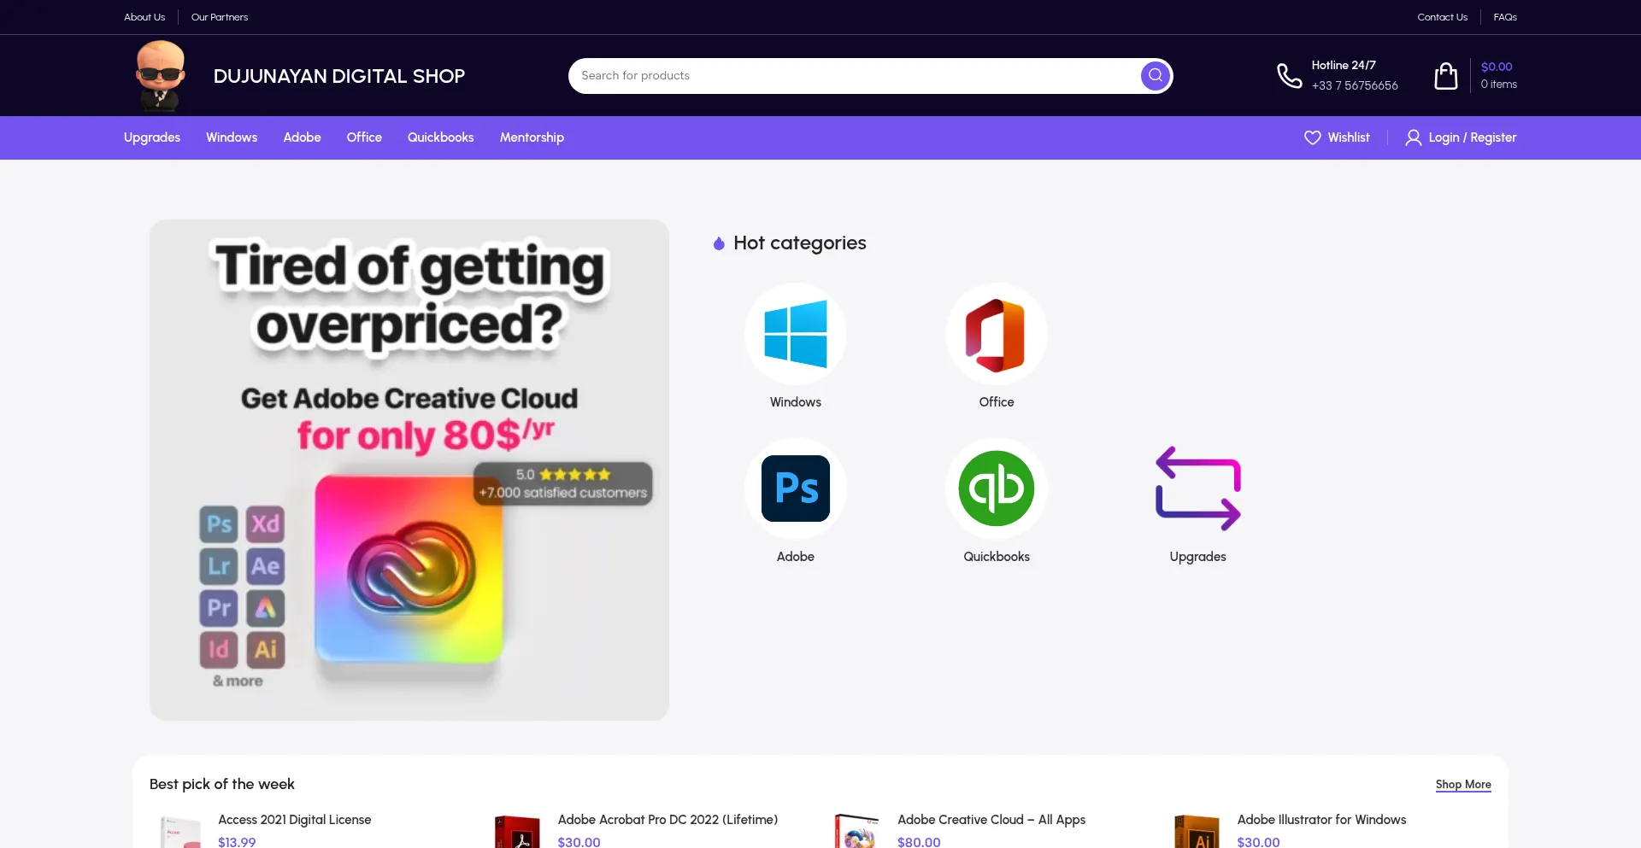Click the Windows logo category icon
1641x848 pixels.
click(x=795, y=334)
